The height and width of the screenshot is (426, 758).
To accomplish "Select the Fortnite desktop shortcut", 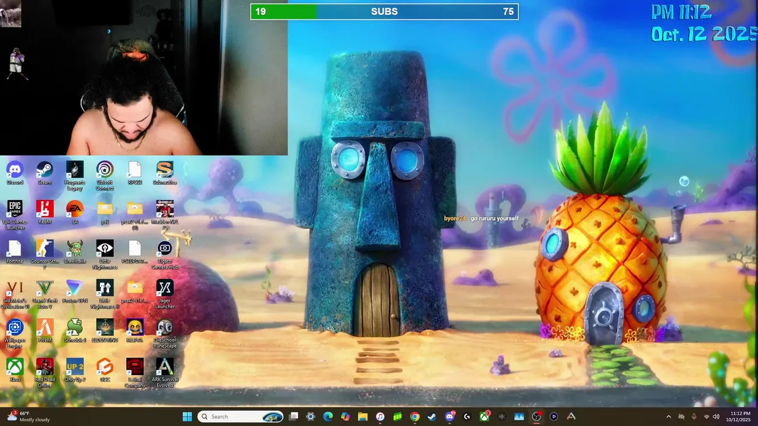I will 15,251.
